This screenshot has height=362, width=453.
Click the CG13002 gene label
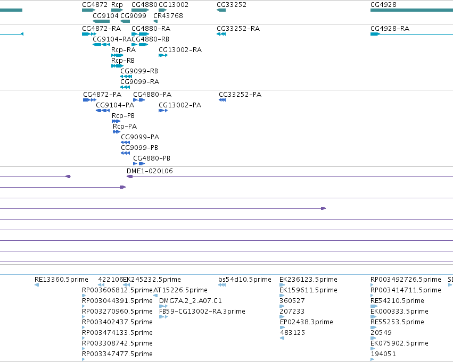click(x=174, y=5)
